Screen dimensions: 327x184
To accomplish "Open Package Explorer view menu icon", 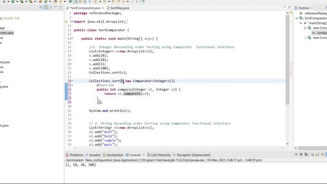I will pos(51,7).
